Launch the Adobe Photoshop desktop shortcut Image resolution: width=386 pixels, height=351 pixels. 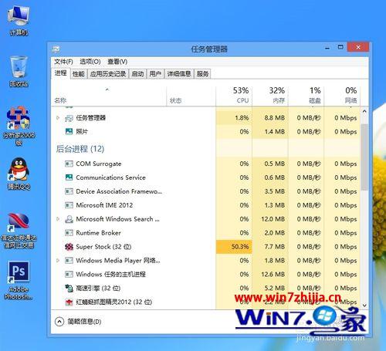click(19, 280)
